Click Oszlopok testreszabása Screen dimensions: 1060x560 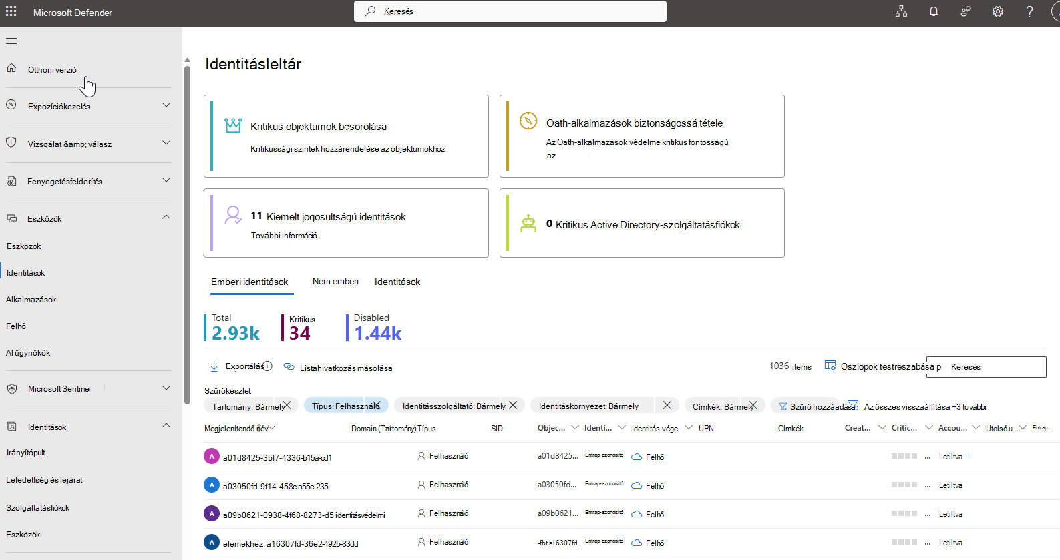(887, 366)
